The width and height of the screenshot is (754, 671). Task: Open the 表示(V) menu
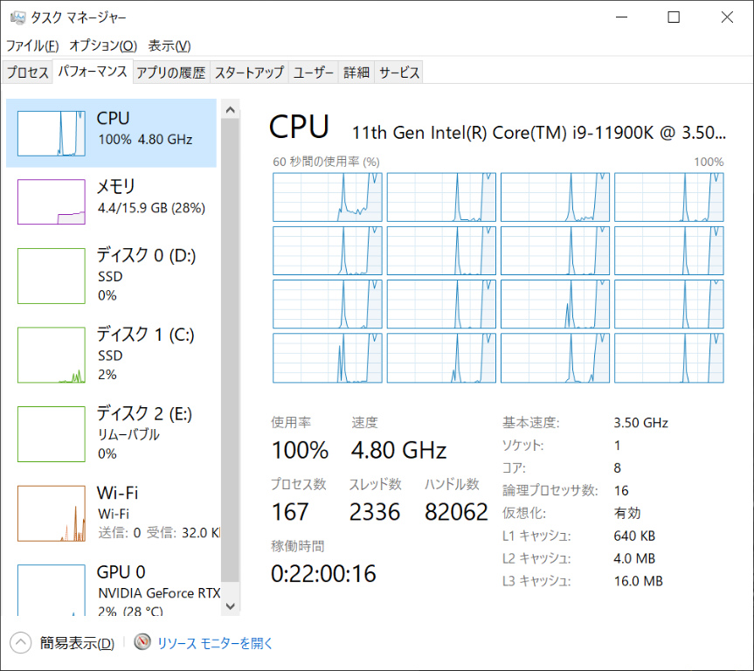[x=169, y=45]
